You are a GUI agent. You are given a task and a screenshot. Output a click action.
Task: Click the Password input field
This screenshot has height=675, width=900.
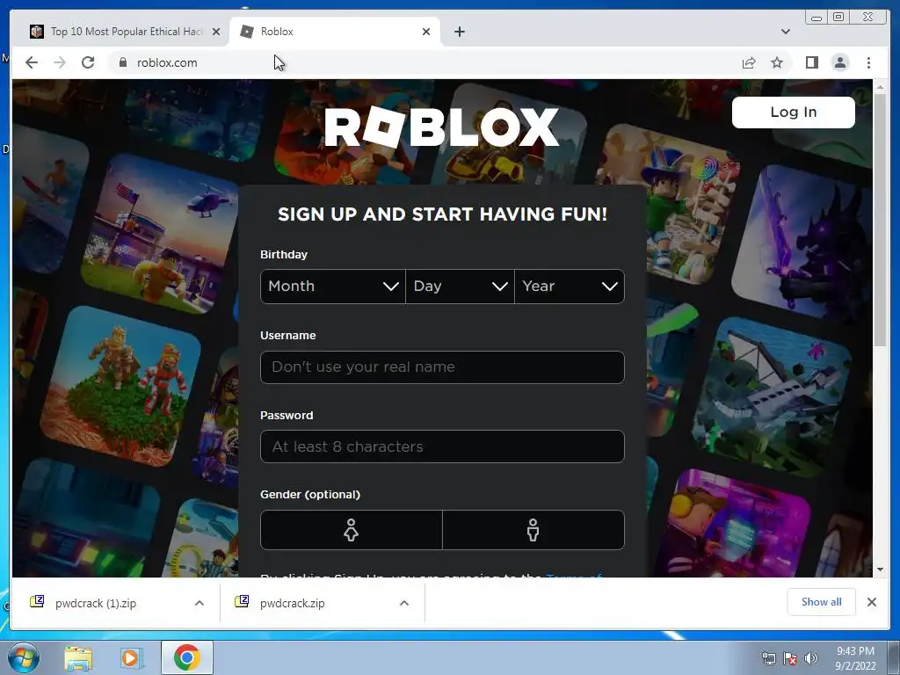point(442,446)
